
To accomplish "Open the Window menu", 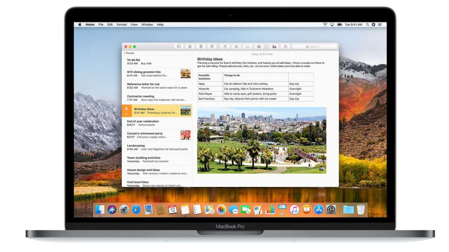I will pos(147,24).
